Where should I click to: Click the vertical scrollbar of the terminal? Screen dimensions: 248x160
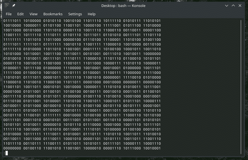pos(242,83)
